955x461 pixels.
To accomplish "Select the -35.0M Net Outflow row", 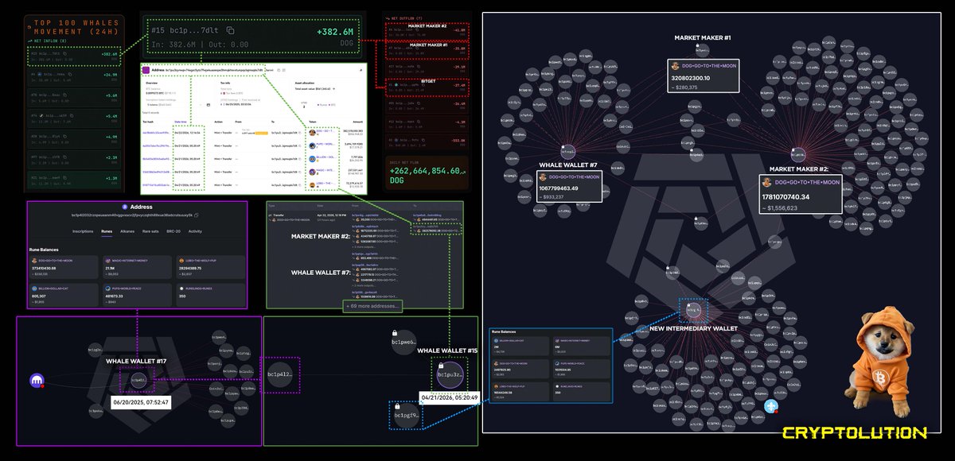I will [x=426, y=49].
